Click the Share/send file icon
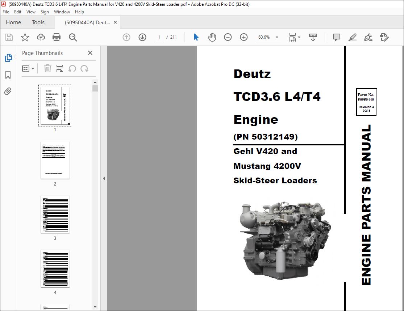This screenshot has height=311, width=404. click(384, 37)
